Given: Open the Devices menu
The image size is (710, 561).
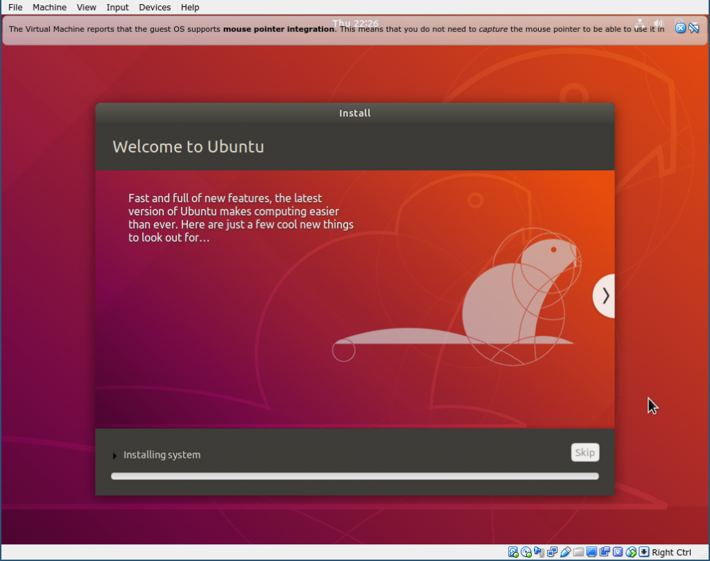Looking at the screenshot, I should click(154, 7).
